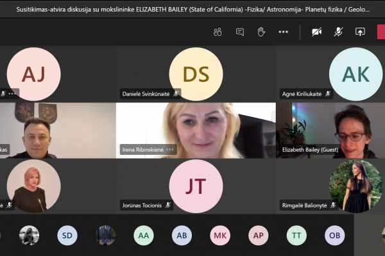Viewport: 385px width, 256px height.
Task: Click Rimgailė Balionytė's profile photo
Action: pyautogui.click(x=355, y=186)
